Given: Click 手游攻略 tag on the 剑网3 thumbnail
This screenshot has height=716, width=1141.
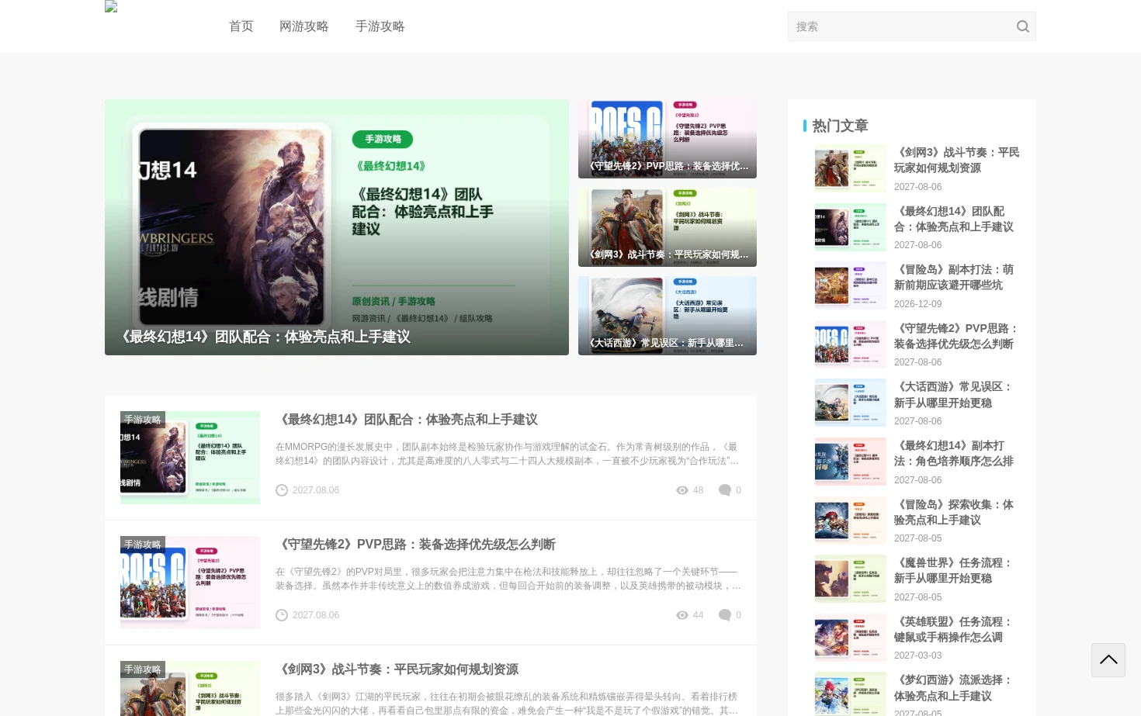Looking at the screenshot, I should pyautogui.click(x=143, y=669).
